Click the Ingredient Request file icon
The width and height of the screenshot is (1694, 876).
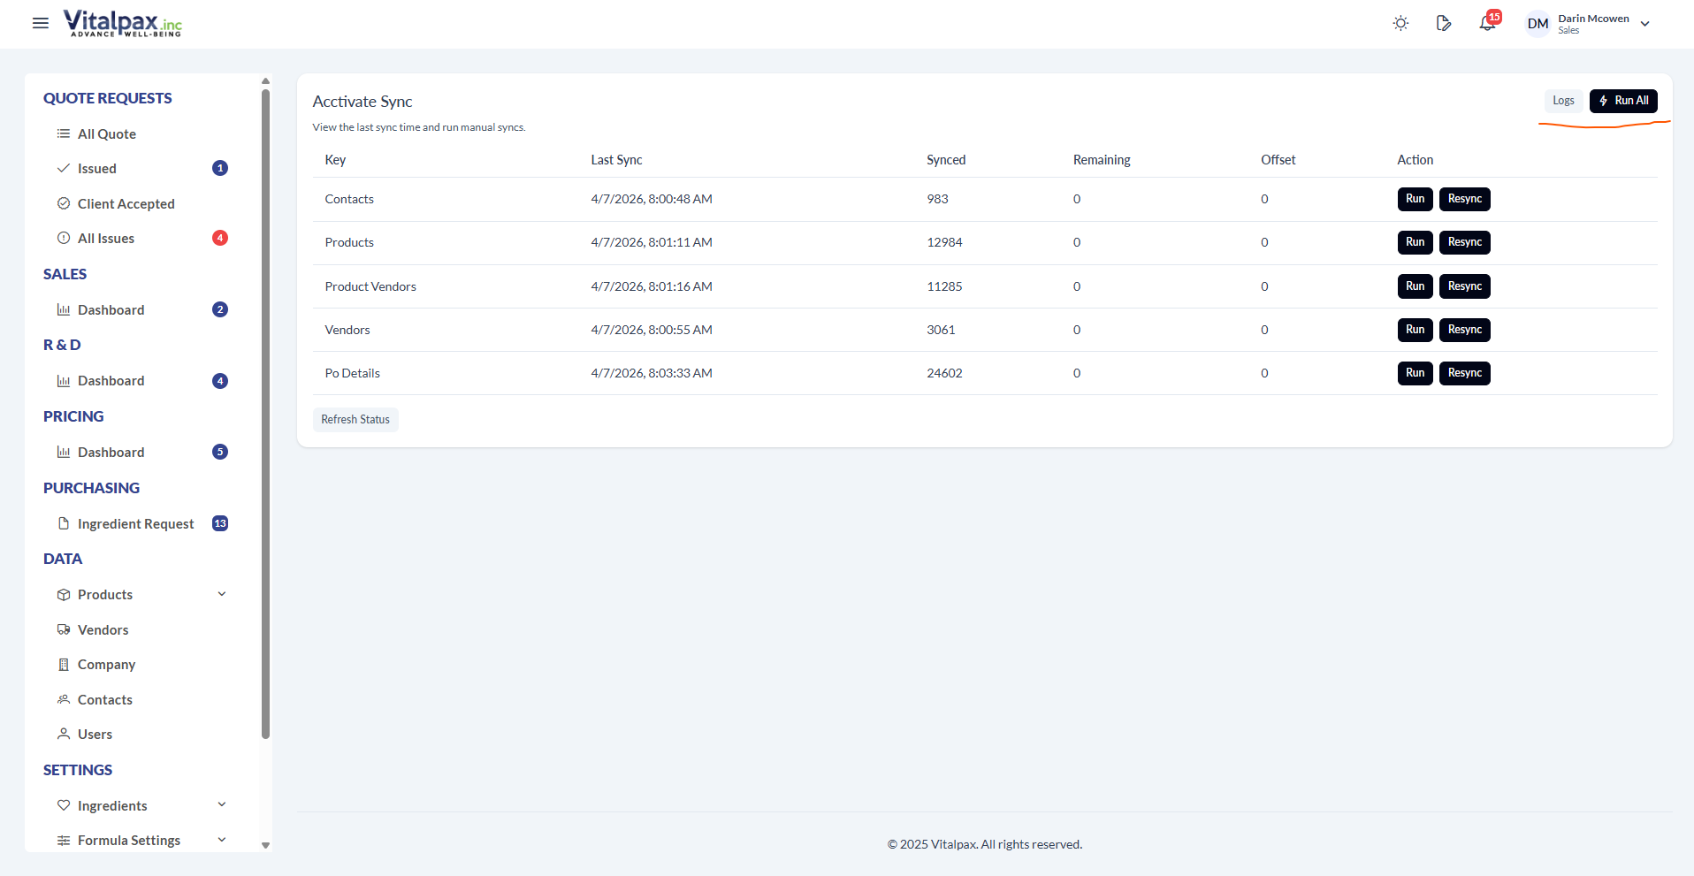click(x=63, y=523)
